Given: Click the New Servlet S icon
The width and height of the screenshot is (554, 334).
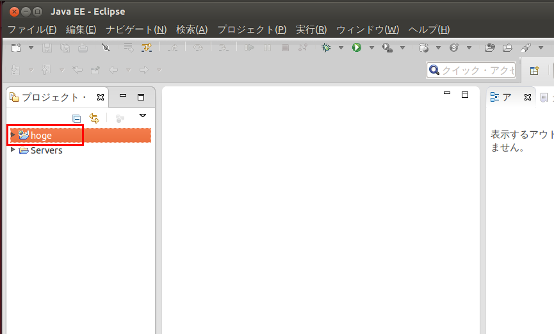Looking at the screenshot, I should [454, 47].
